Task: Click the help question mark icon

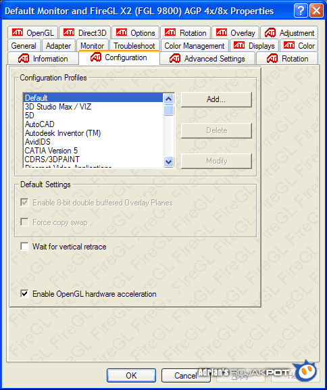Action: pos(301,11)
